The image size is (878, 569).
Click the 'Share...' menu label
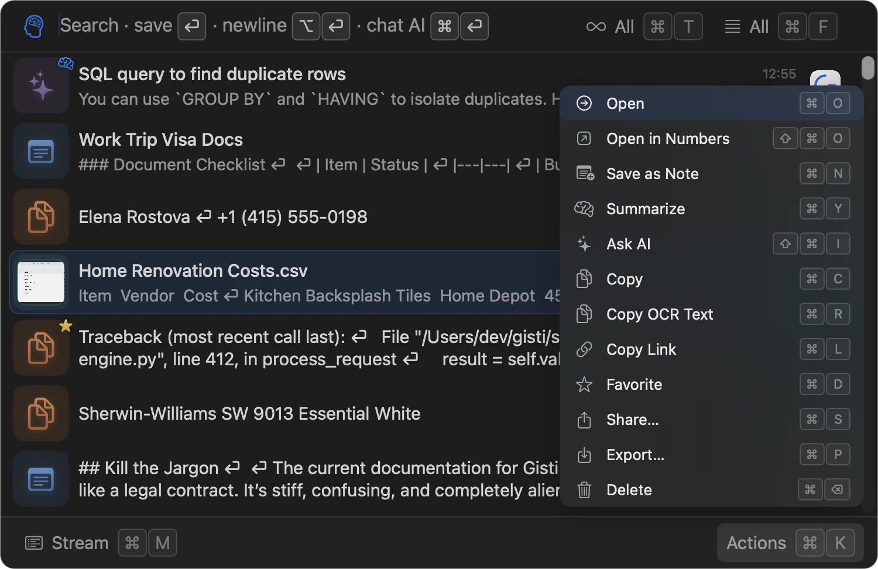pos(633,420)
